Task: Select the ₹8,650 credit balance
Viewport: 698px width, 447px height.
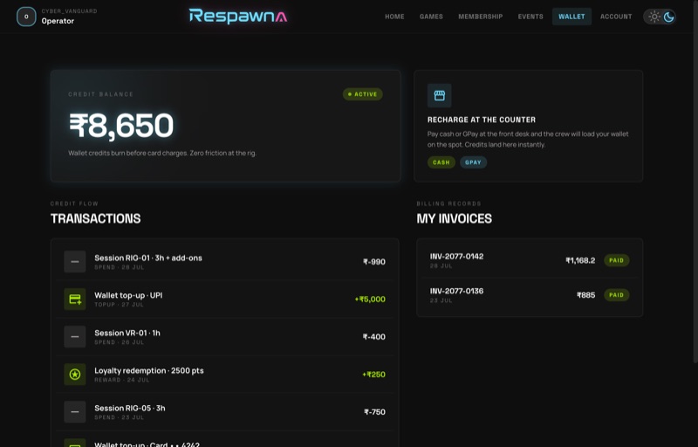Action: coord(121,126)
